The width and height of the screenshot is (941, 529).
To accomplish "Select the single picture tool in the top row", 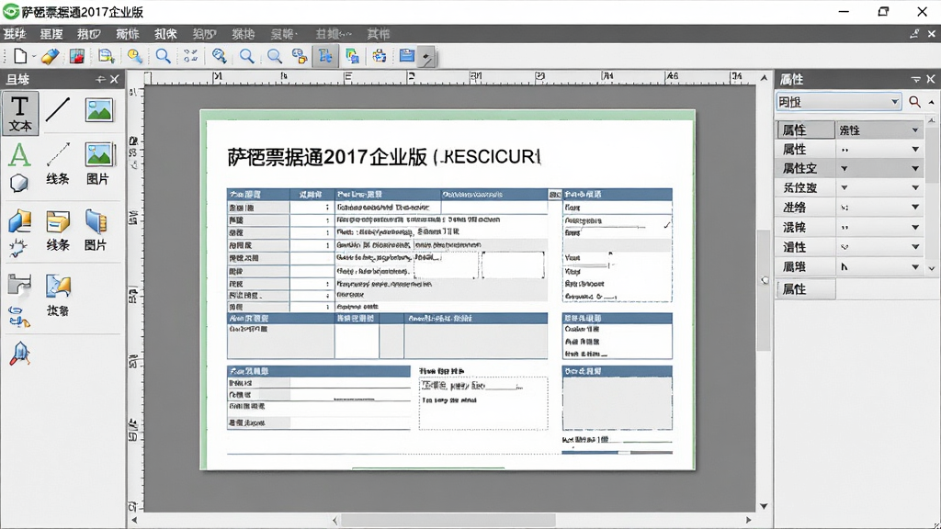I will coord(99,110).
